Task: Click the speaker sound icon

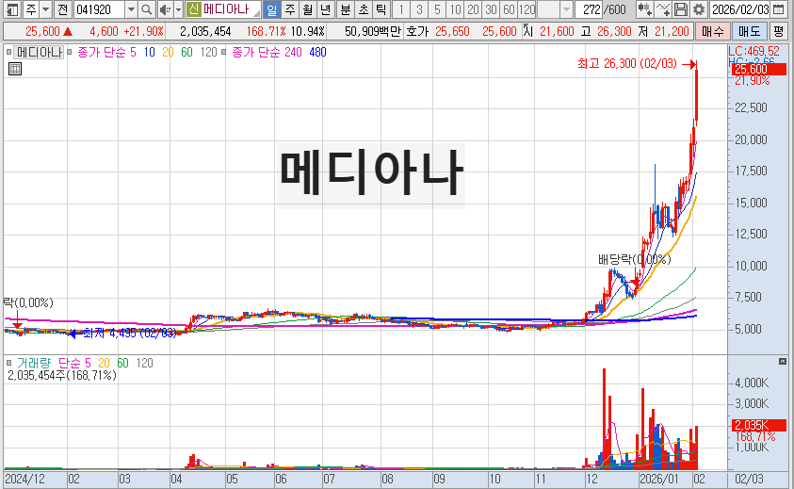Action: (x=165, y=9)
